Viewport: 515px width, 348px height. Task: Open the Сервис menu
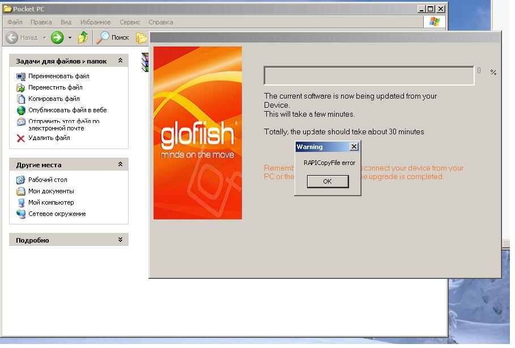pyautogui.click(x=130, y=22)
